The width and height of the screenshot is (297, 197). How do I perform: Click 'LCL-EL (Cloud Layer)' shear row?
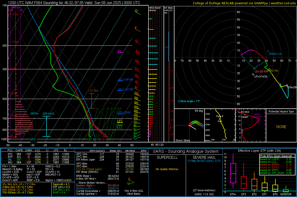[x=112, y=169]
